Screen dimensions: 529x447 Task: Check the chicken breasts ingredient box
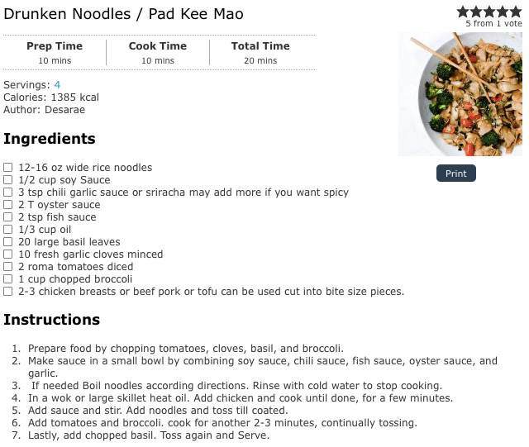[x=8, y=292]
